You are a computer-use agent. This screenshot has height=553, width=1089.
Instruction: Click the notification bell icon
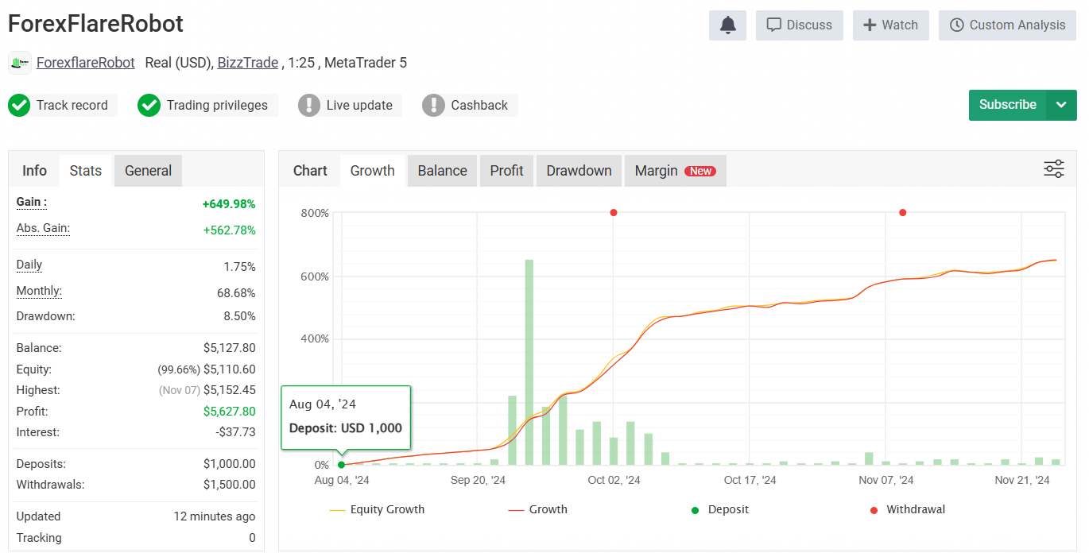pyautogui.click(x=727, y=25)
